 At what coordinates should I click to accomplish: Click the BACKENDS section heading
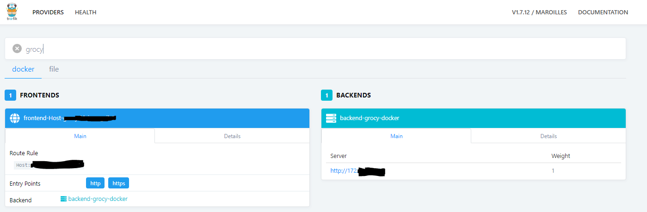(x=353, y=95)
